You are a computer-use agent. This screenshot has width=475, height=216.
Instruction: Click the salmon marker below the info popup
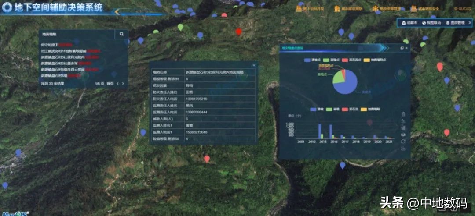(x=207, y=159)
